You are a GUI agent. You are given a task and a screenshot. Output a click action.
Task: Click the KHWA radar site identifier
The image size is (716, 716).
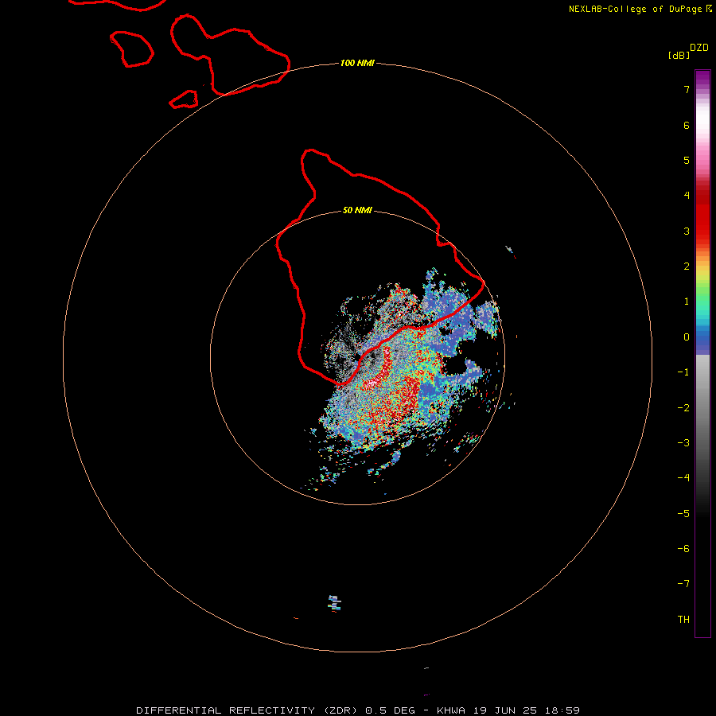[x=451, y=710]
